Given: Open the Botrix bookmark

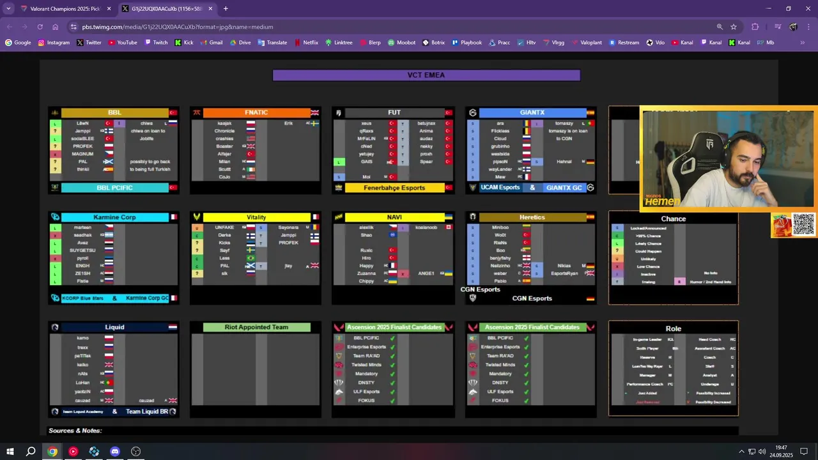Looking at the screenshot, I should tap(433, 43).
